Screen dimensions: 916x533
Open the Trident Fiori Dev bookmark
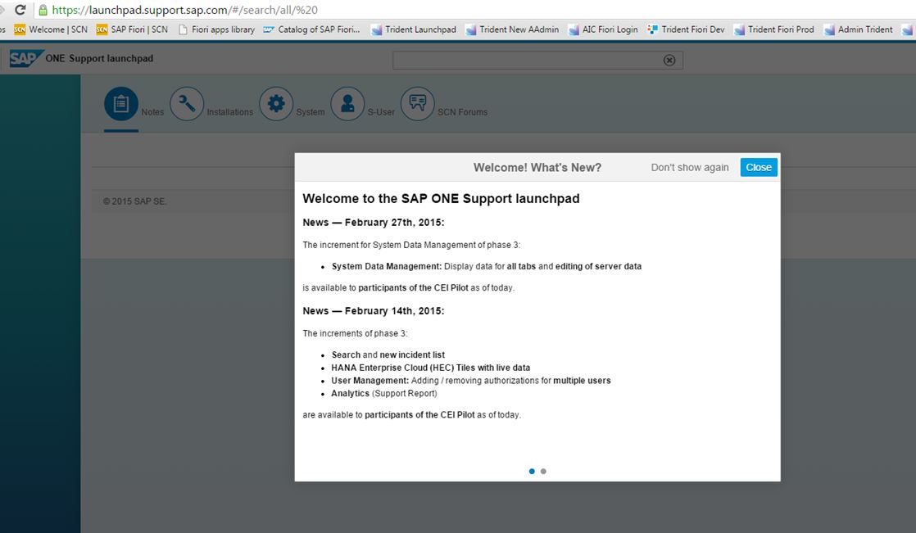[686, 29]
